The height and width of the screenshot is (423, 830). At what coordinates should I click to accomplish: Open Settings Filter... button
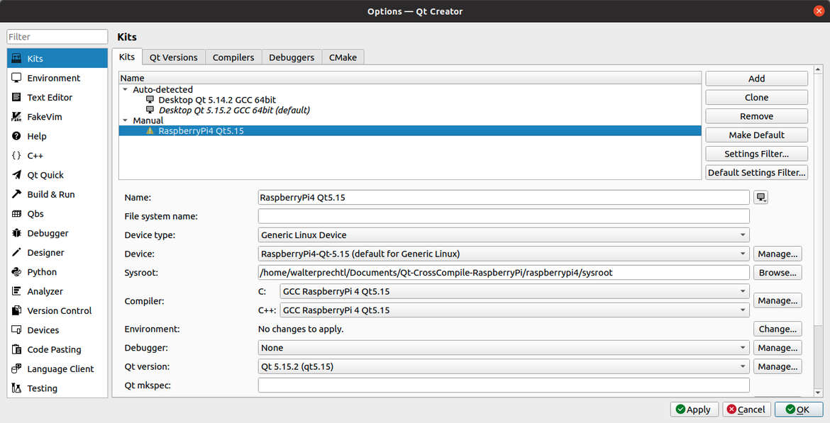point(756,154)
